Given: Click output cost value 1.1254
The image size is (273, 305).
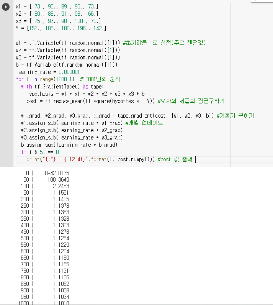Looking at the screenshot, I should pyautogui.click(x=61, y=238).
